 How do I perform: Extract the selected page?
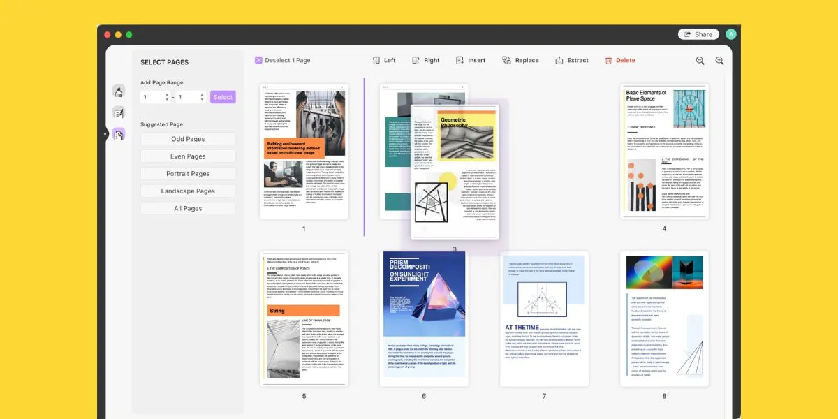571,61
